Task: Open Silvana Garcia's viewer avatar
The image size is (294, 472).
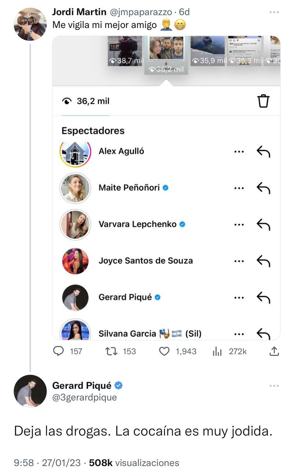Action: [75, 330]
